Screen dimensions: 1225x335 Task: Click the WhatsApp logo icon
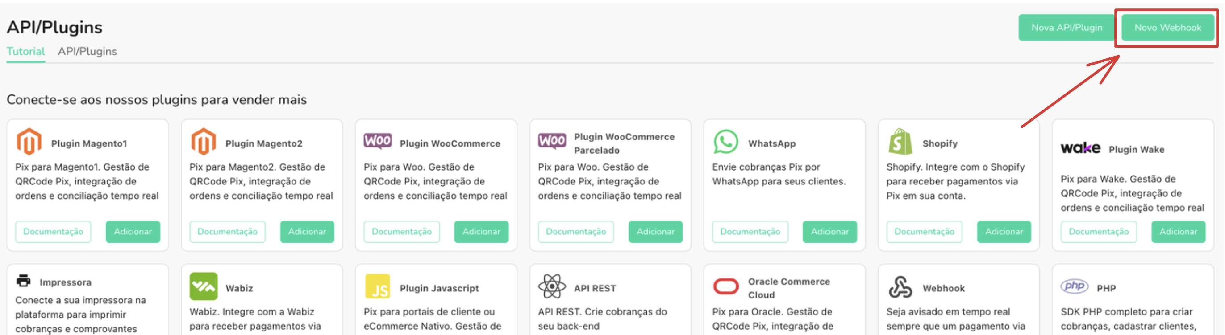(726, 141)
